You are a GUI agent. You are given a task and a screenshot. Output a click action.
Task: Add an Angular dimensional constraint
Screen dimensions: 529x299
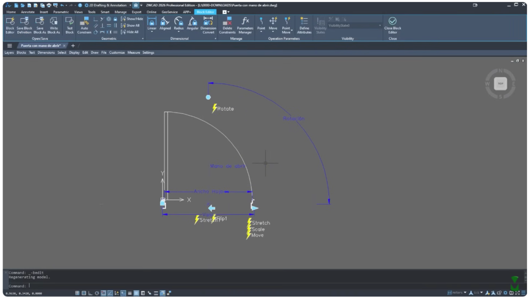coord(192,24)
